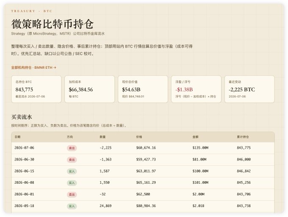Select the date 2026-06-08 in the table
288x217 pixels.
click(x=24, y=182)
